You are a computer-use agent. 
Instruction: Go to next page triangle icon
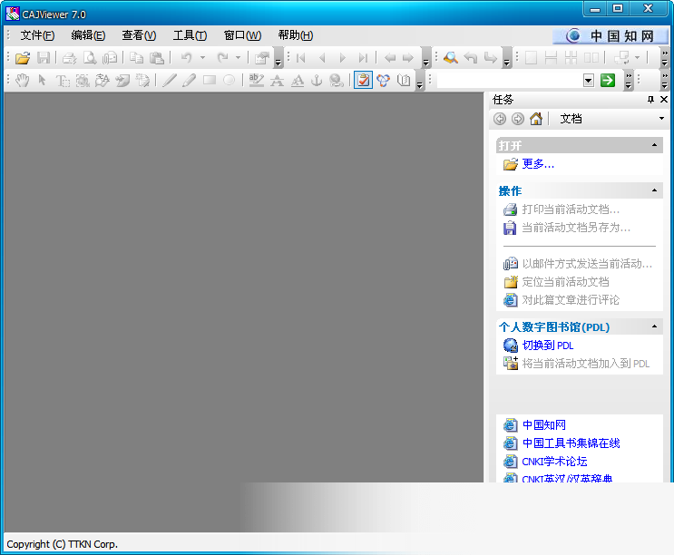coord(342,57)
